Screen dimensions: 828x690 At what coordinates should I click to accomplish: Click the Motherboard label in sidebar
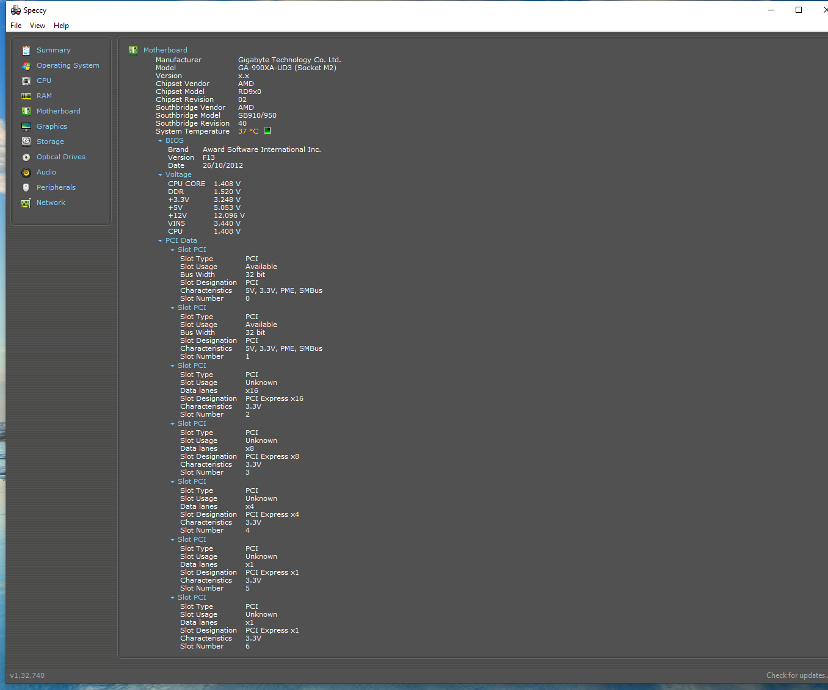(x=58, y=111)
